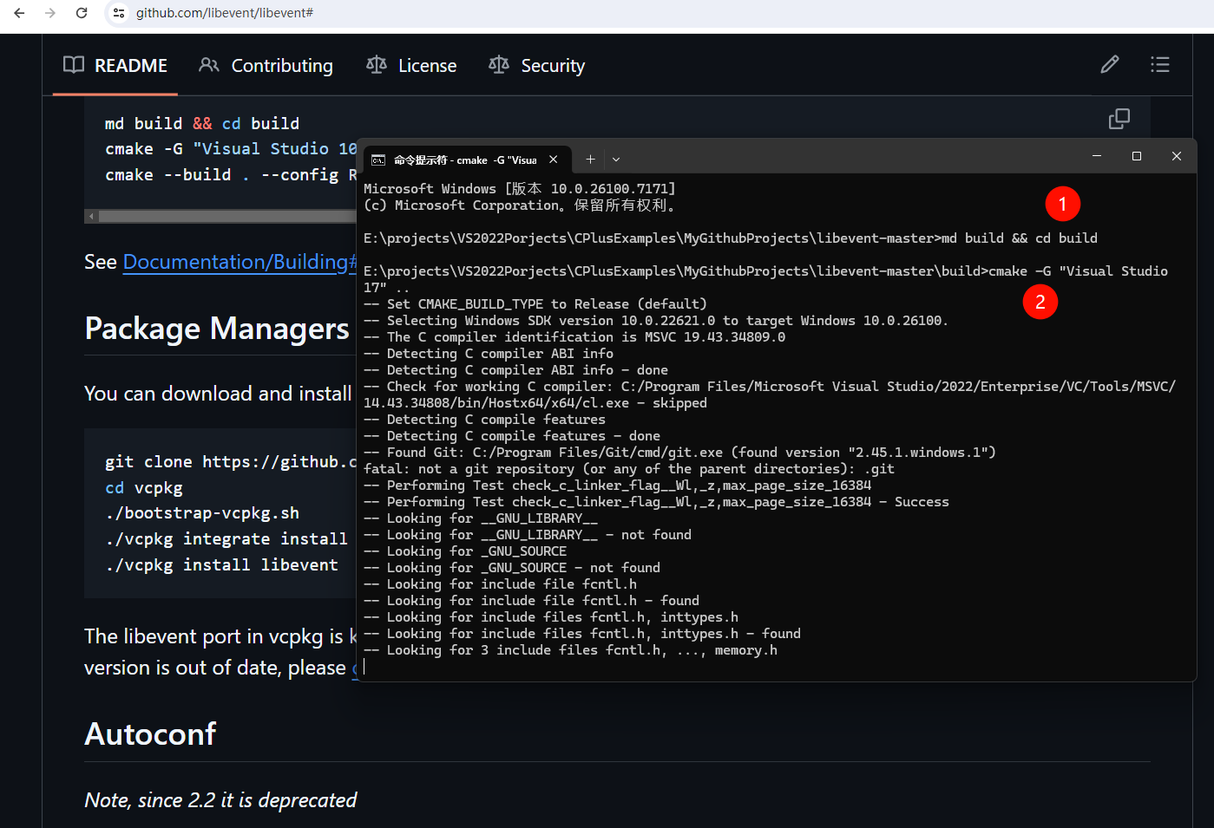Click the './vcpkg integrate install' line
Screen dimensions: 1214x828
226,539
